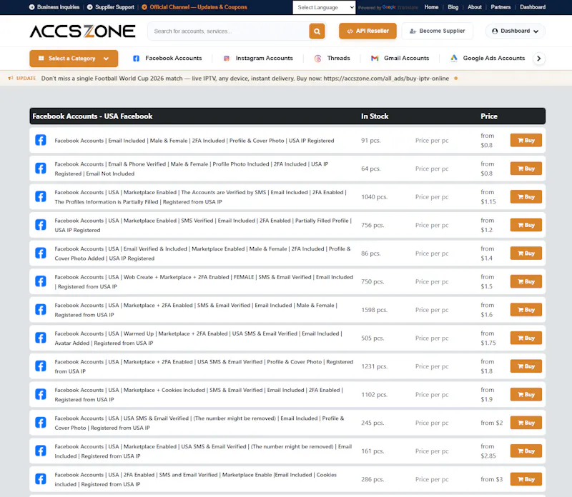Image resolution: width=572 pixels, height=497 pixels.
Task: Buy the accounts with 64 pcs. in stock
Action: pos(526,169)
